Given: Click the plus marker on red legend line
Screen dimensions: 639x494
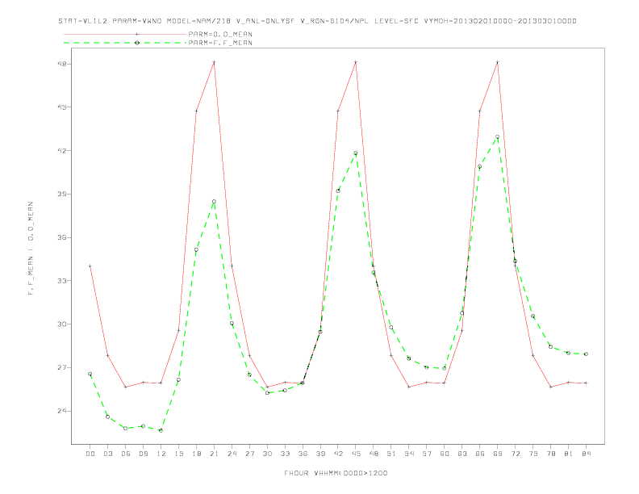Looking at the screenshot, I should (137, 34).
